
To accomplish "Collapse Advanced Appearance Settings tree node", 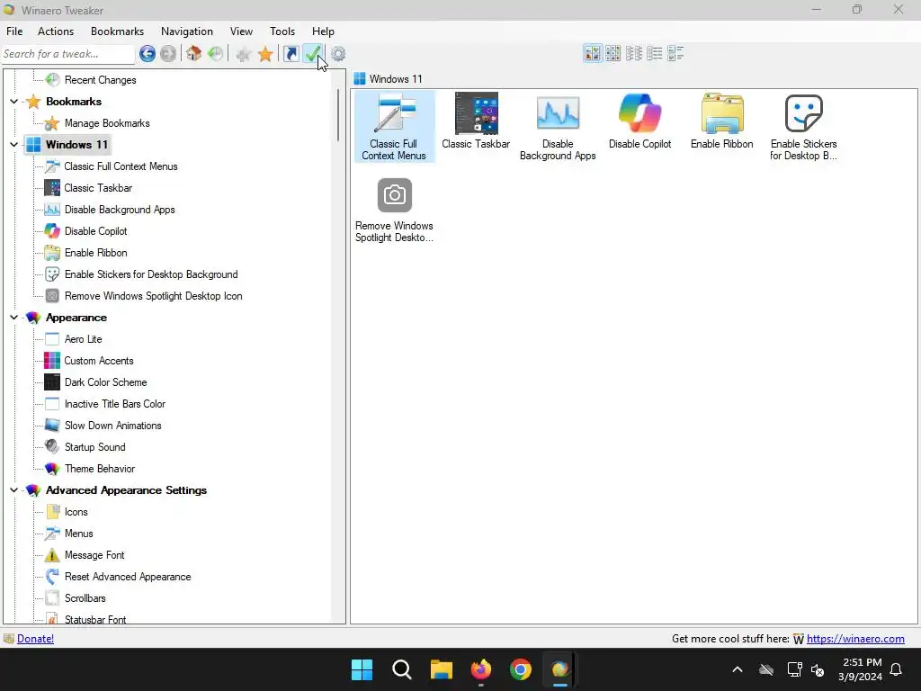I will (x=13, y=490).
